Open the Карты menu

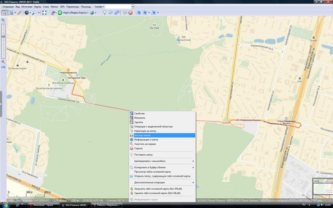point(37,7)
